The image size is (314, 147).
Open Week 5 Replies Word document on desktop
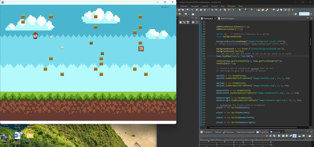[18, 138]
